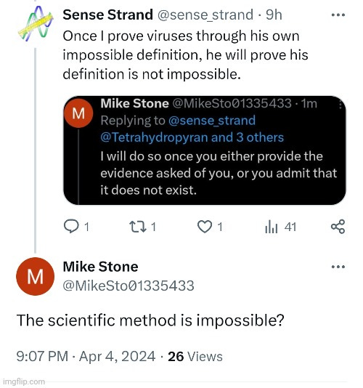Image resolution: width=363 pixels, height=388 pixels.
Task: Open more options on Sense Strand tweet
Action: click(338, 15)
